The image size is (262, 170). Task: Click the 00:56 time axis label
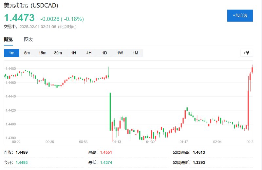tap(83, 142)
